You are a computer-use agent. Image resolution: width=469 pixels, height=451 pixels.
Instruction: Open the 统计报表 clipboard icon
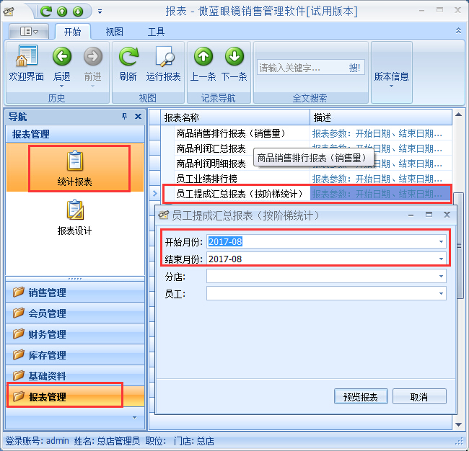74,161
